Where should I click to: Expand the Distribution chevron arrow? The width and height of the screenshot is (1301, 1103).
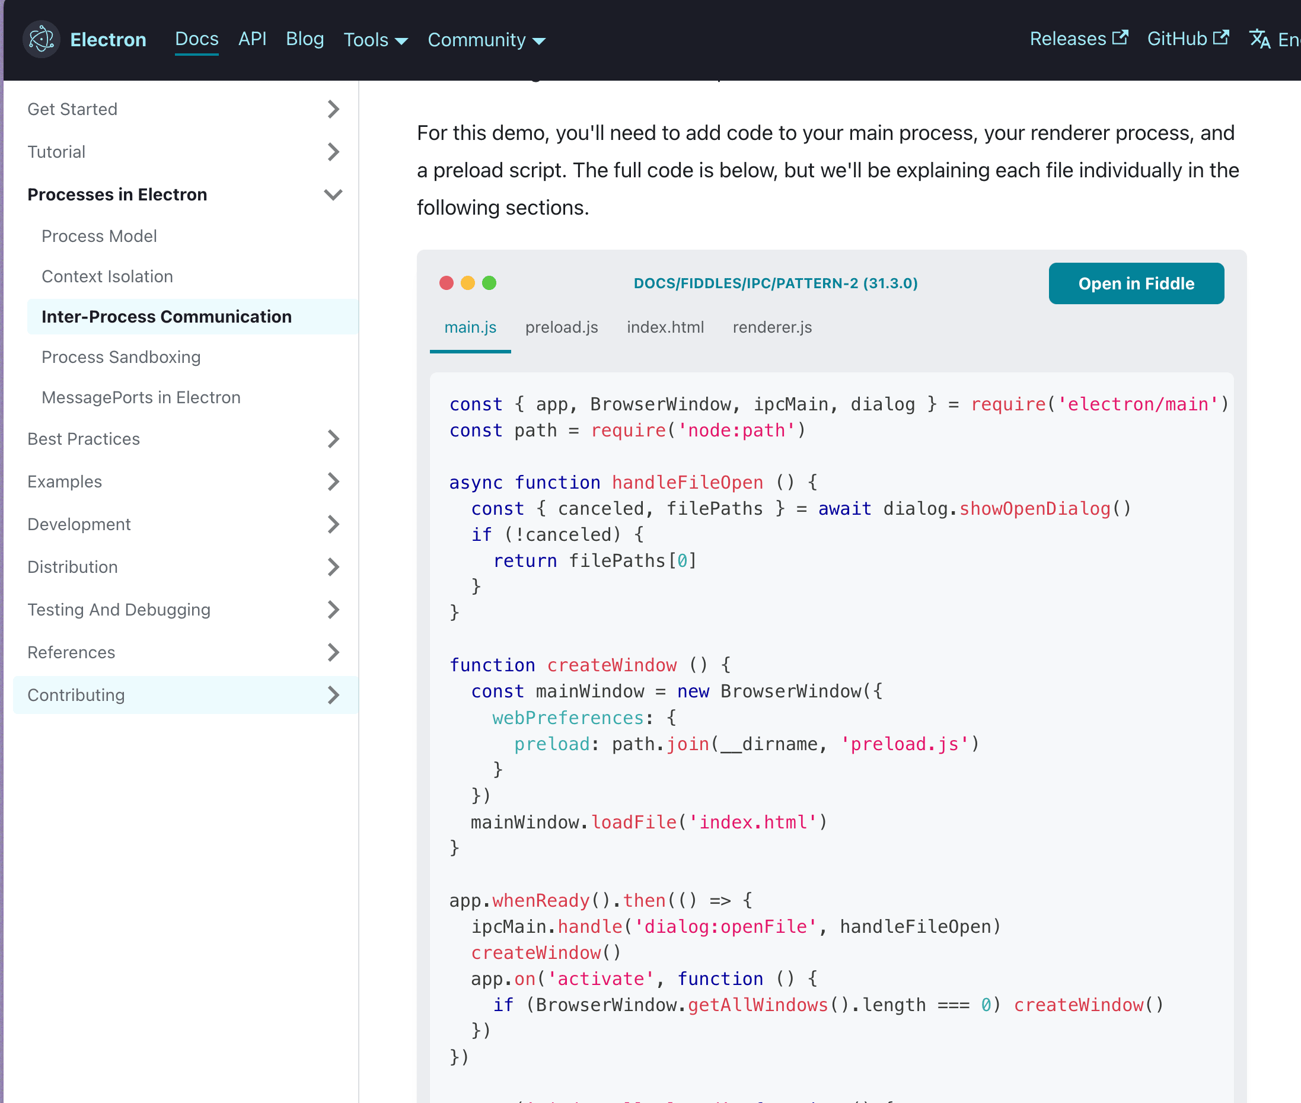333,567
